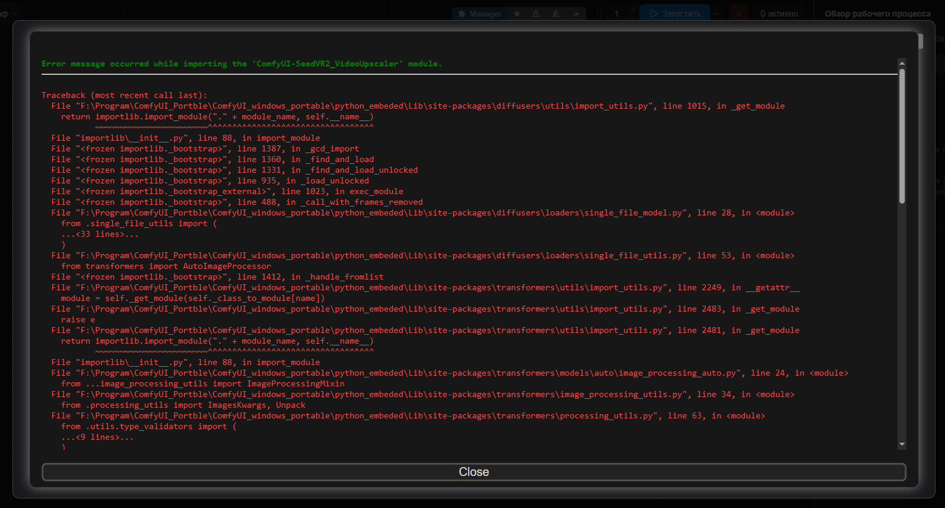Screen dimensions: 945x508
Task: Click the line with 'image_processing_utils.py', line 34
Action: pos(422,394)
